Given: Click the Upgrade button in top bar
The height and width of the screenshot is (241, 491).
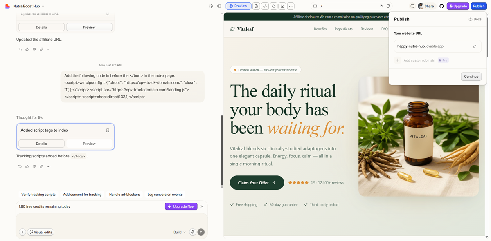Looking at the screenshot, I should tap(458, 6).
